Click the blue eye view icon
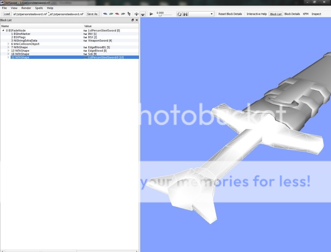 tap(105, 14)
